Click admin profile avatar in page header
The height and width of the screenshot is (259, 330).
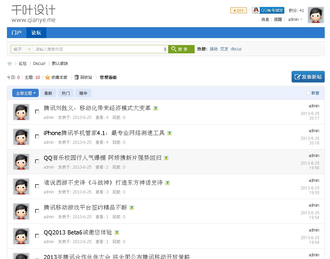pyautogui.click(x=316, y=15)
